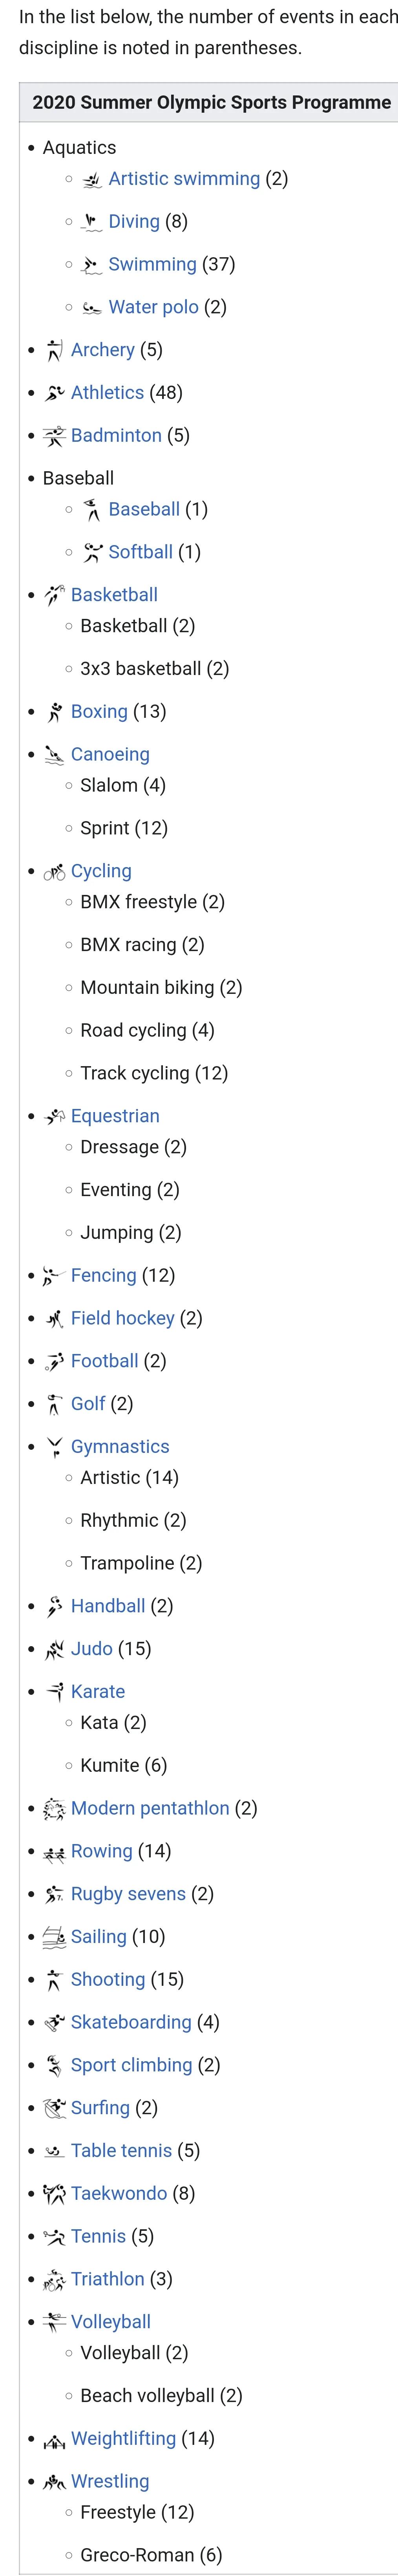Click the Sailing boat pictogram icon
Image resolution: width=398 pixels, height=2576 pixels.
[54, 1937]
